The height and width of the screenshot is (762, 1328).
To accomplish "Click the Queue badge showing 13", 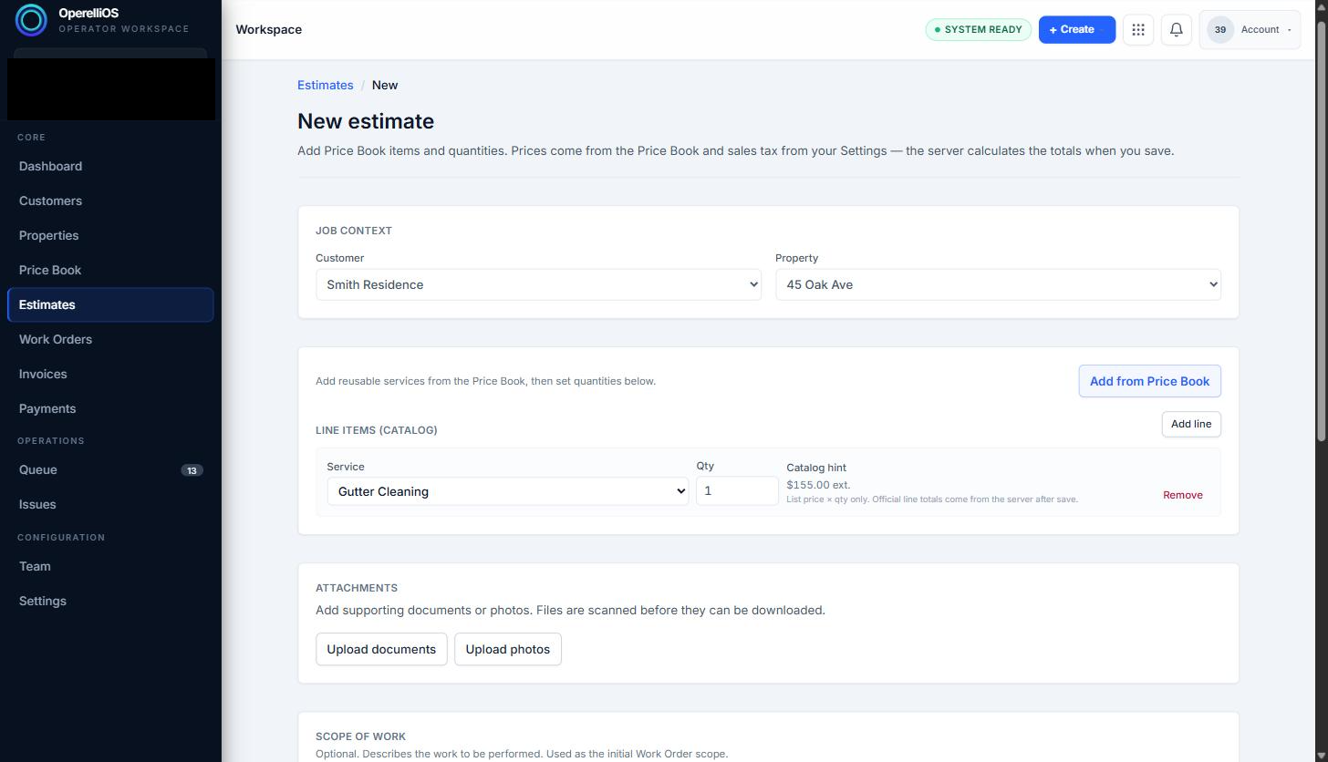I will (192, 470).
